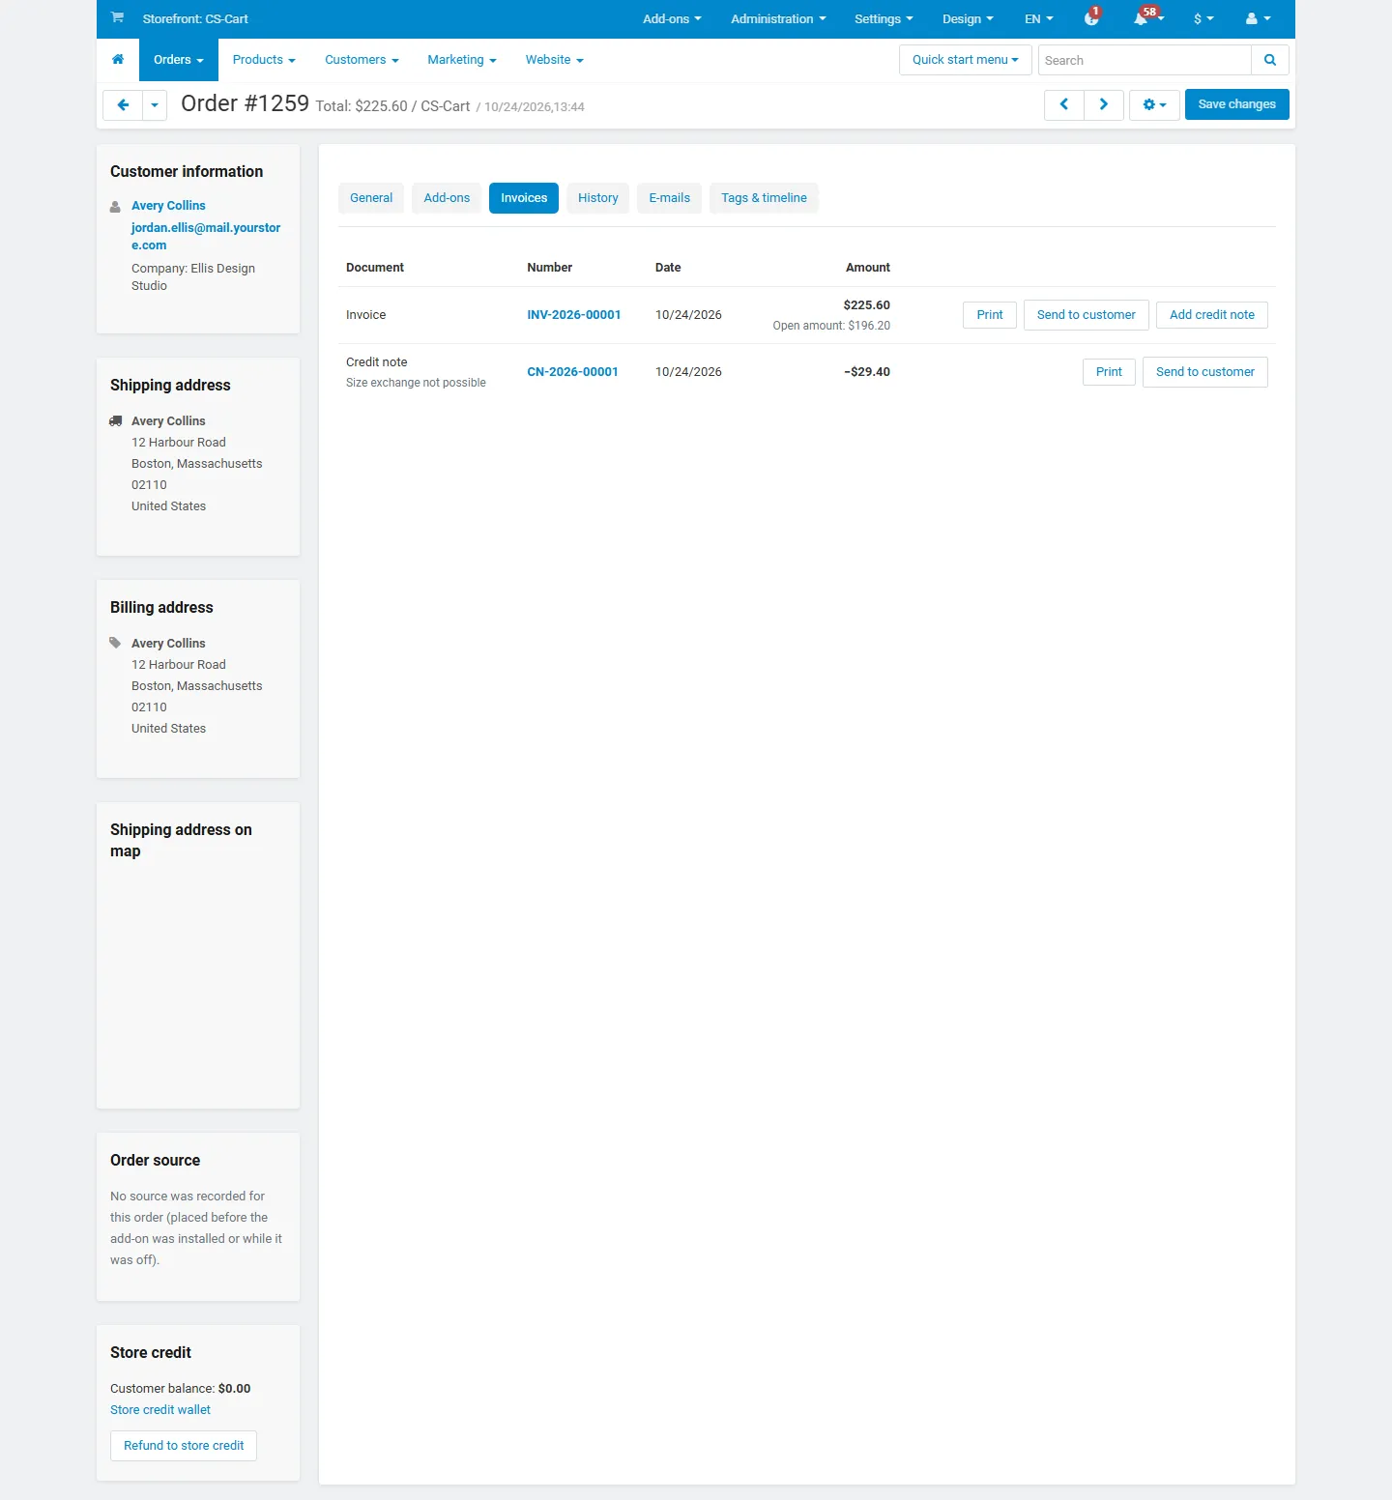Open the notifications bell
The image size is (1392, 1500).
point(1147,18)
